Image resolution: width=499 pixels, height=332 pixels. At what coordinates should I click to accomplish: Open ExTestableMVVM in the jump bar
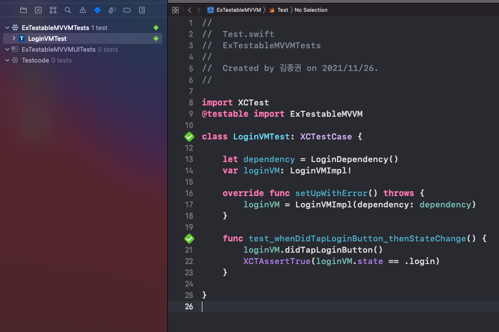(x=239, y=10)
